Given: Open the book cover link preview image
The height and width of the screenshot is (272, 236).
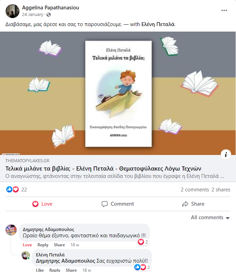Looking at the screenshot, I should point(118,93).
